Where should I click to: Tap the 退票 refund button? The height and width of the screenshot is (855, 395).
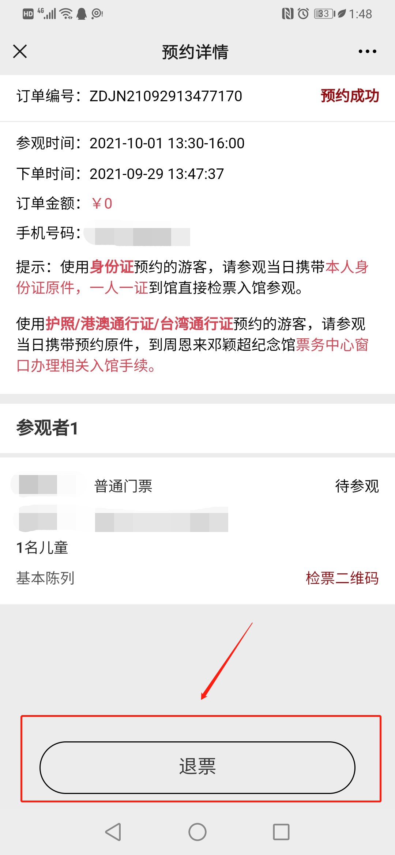coord(197,767)
